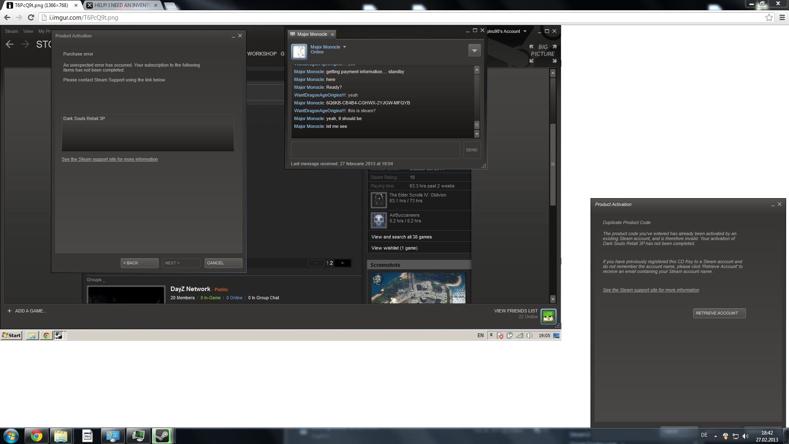Click the Chrome back arrow
Screen dimensions: 789x444
[x=7, y=17]
